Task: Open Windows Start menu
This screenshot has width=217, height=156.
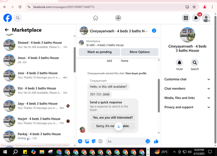Action: 5,152
